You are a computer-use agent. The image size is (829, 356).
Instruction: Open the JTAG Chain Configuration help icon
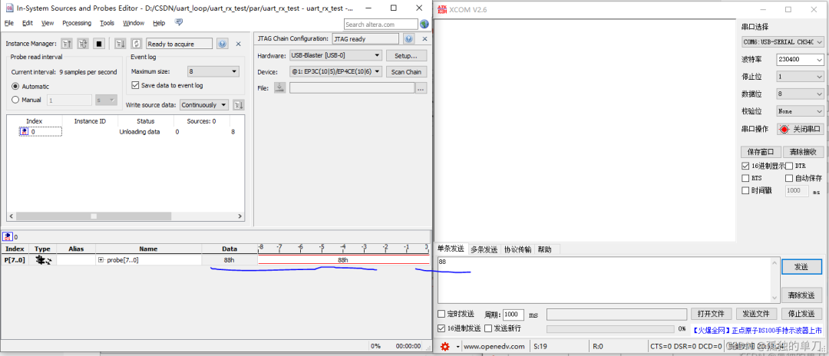tap(408, 39)
